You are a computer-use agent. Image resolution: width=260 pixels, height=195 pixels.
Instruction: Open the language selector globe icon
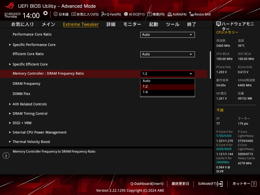(56, 14)
